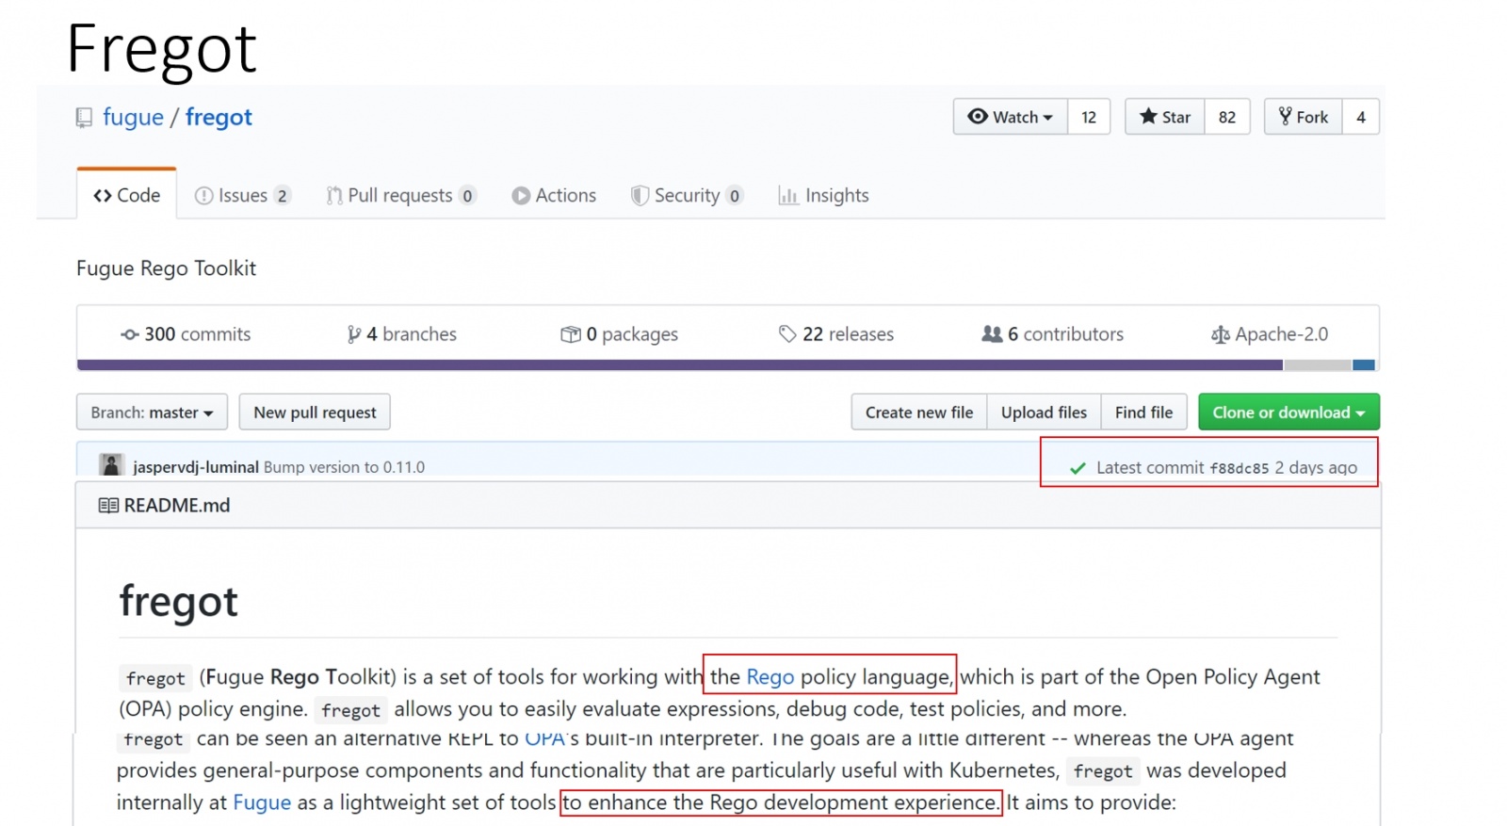Screen dimensions: 1507x826
Task: Expand the Branch: master dropdown
Action: (152, 413)
